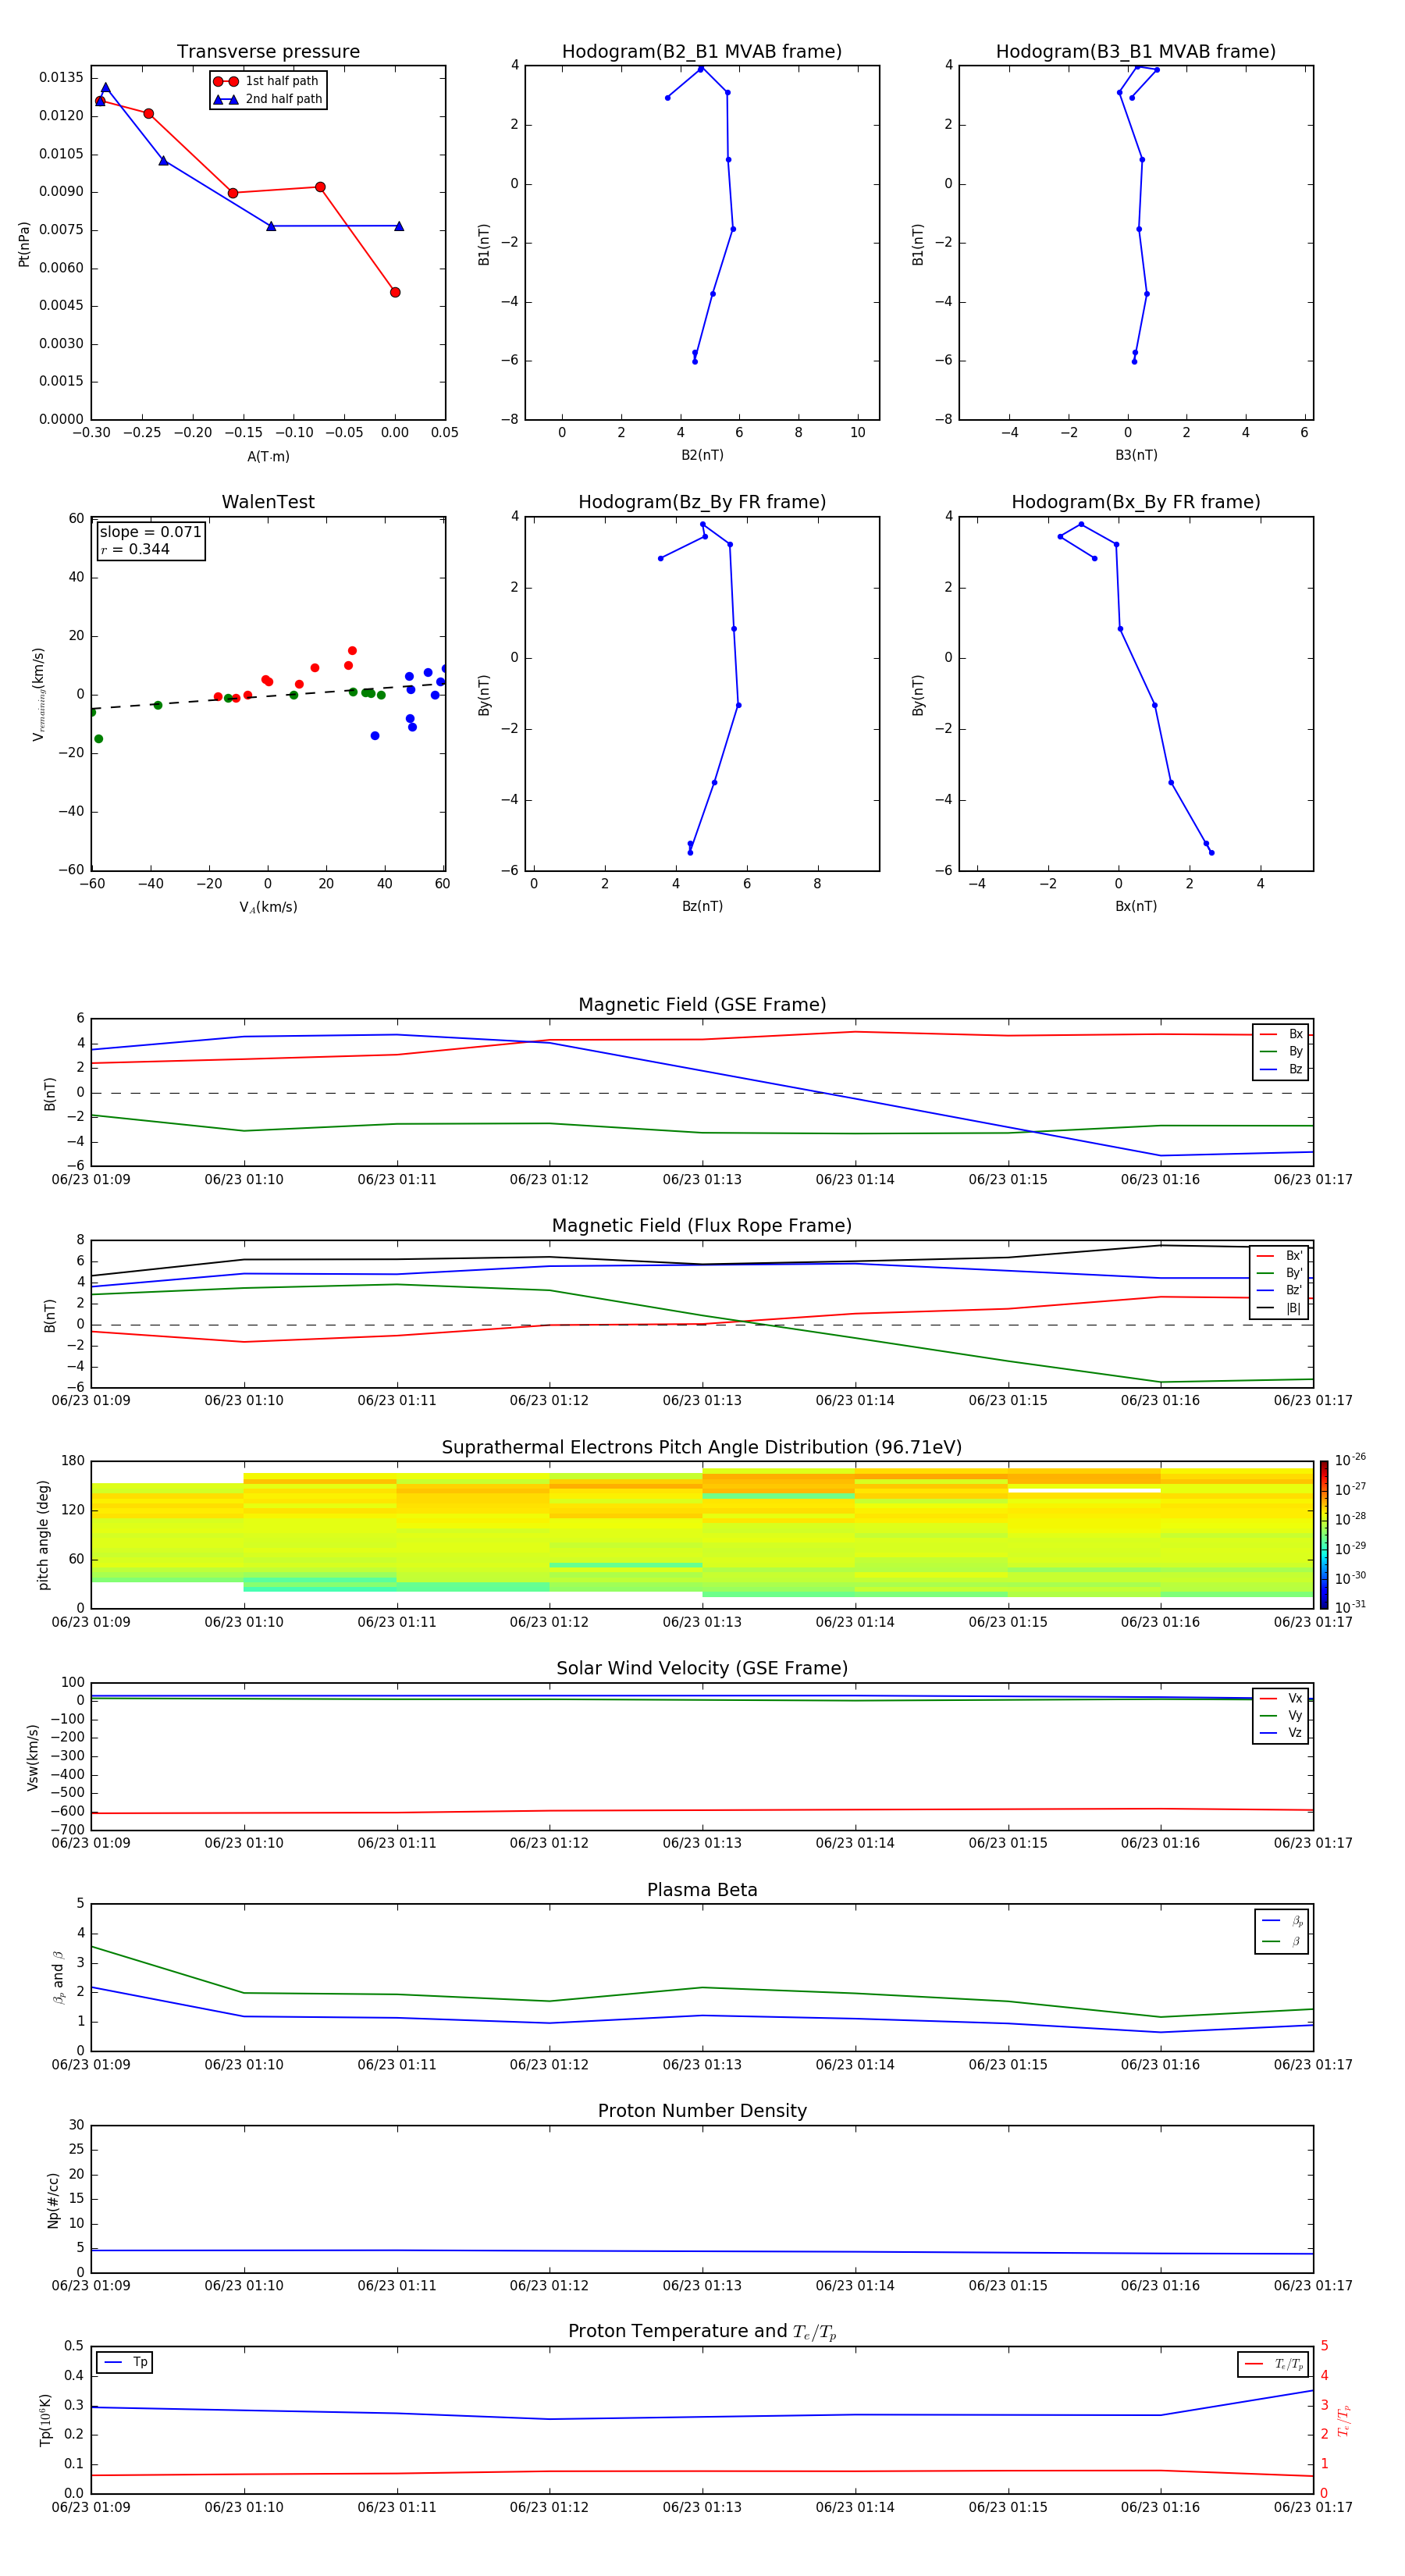This screenshot has width=1405, height=2576.
Task: Select the "2nd half path" legend entry
Action: [x=267, y=99]
